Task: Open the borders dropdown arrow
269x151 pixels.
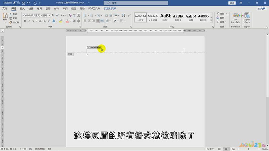Action: click(125, 21)
